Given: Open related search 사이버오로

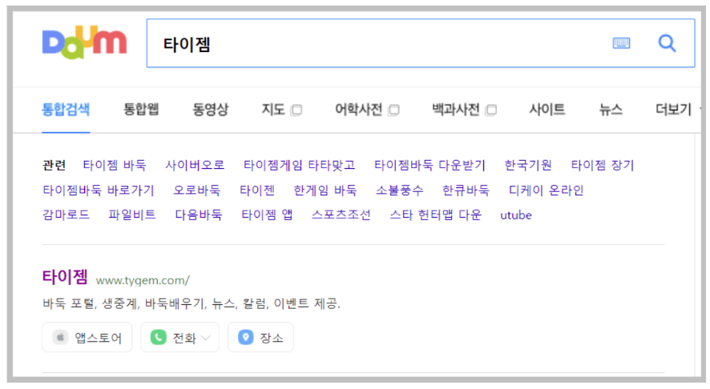Looking at the screenshot, I should [195, 165].
